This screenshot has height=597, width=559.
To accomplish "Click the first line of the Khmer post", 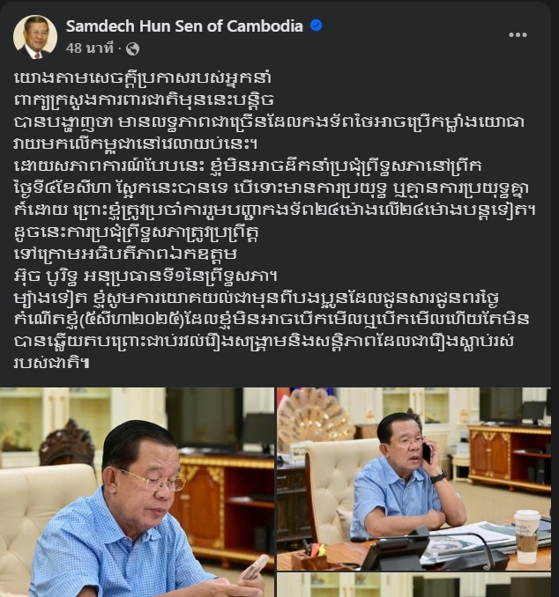I will [144, 78].
